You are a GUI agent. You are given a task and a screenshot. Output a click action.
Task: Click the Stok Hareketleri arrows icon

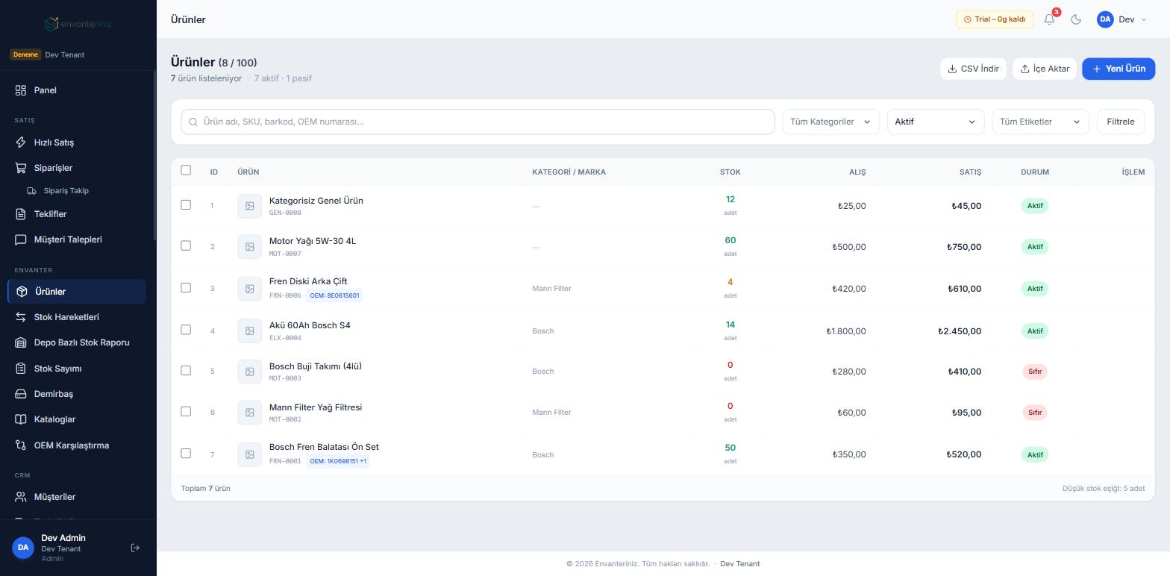21,317
